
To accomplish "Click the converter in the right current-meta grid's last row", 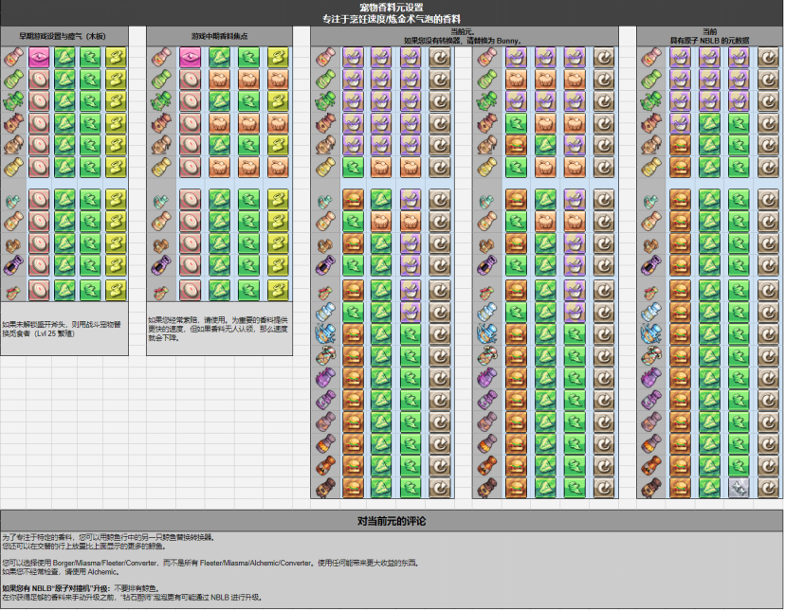I will [x=604, y=488].
